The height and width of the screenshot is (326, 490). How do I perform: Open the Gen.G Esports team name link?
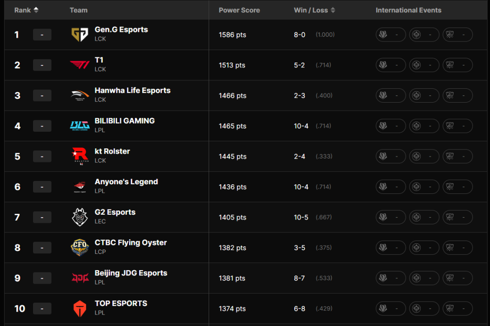click(x=121, y=30)
